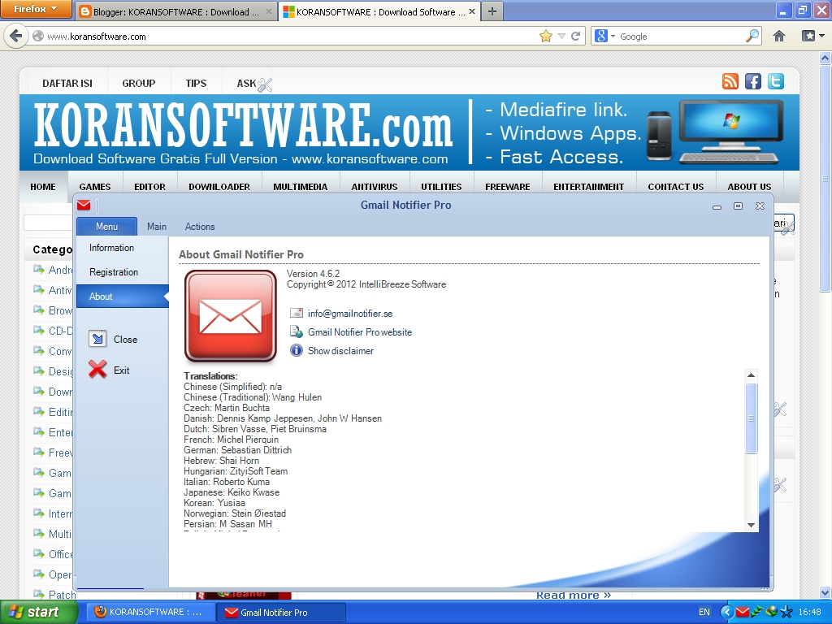Click the browser page vertical scrollbar thumb

[825, 178]
